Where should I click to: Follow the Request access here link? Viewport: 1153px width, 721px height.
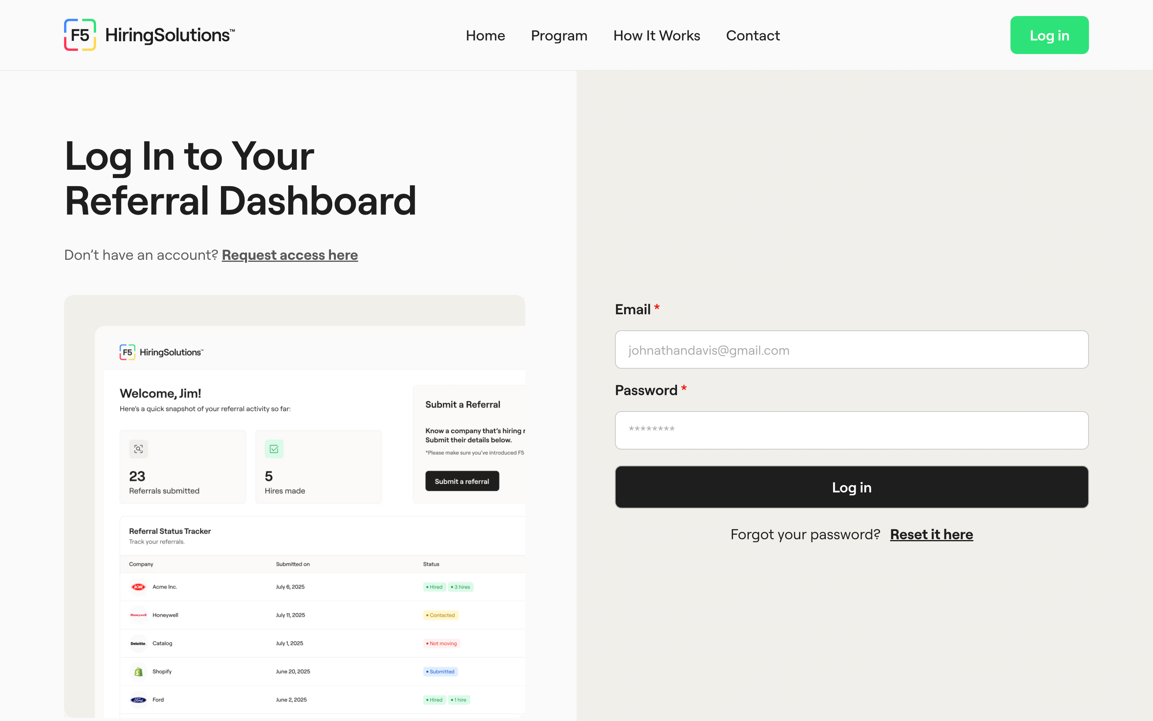[289, 255]
